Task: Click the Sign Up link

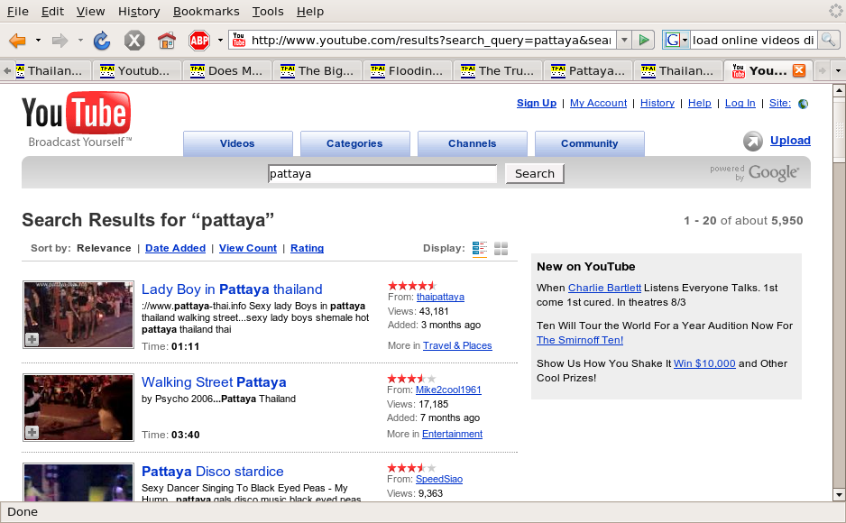Action: [537, 103]
